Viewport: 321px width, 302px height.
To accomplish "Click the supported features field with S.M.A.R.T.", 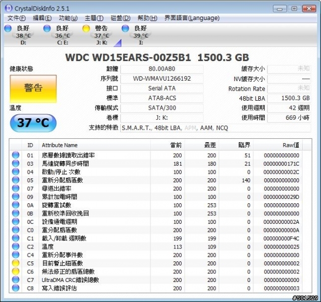I will point(216,128).
